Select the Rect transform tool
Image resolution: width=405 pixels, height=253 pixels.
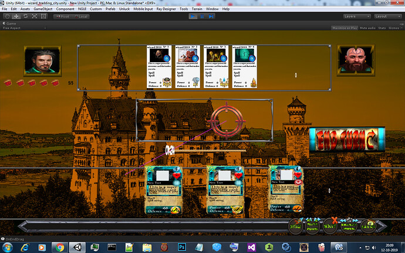tap(43, 16)
